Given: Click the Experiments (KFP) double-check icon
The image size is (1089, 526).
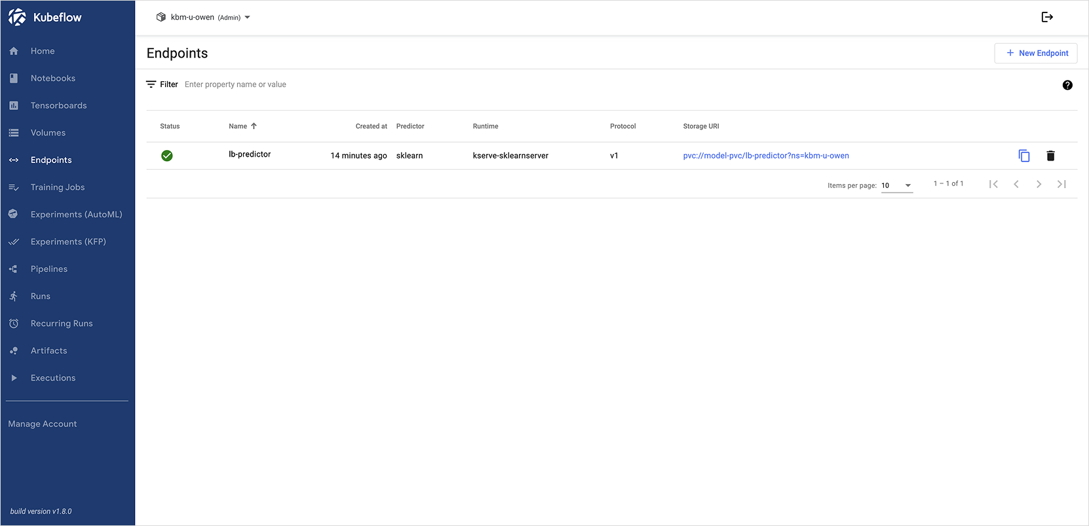Looking at the screenshot, I should pyautogui.click(x=14, y=242).
